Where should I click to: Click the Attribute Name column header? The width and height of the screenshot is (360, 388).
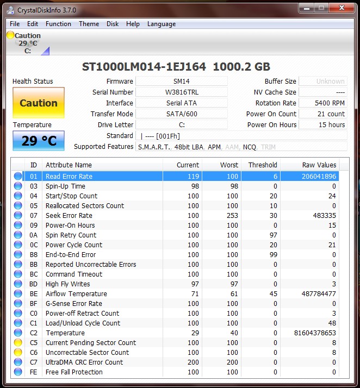point(102,165)
